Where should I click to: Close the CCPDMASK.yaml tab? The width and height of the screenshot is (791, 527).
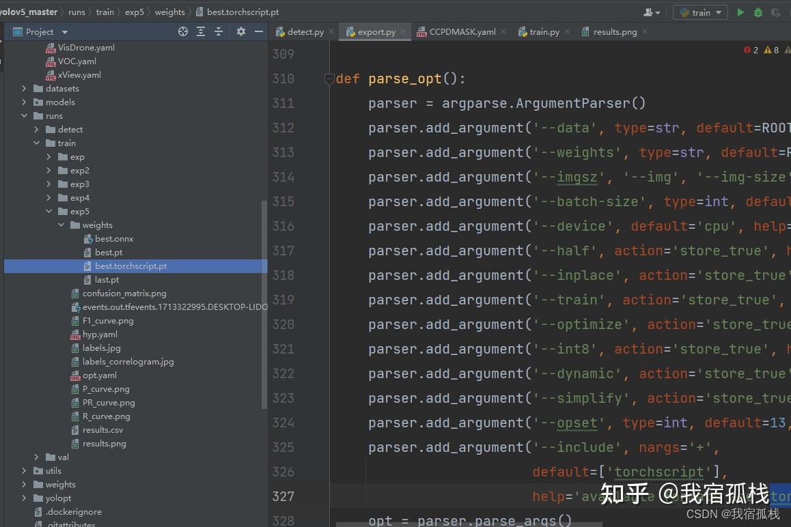click(x=503, y=31)
